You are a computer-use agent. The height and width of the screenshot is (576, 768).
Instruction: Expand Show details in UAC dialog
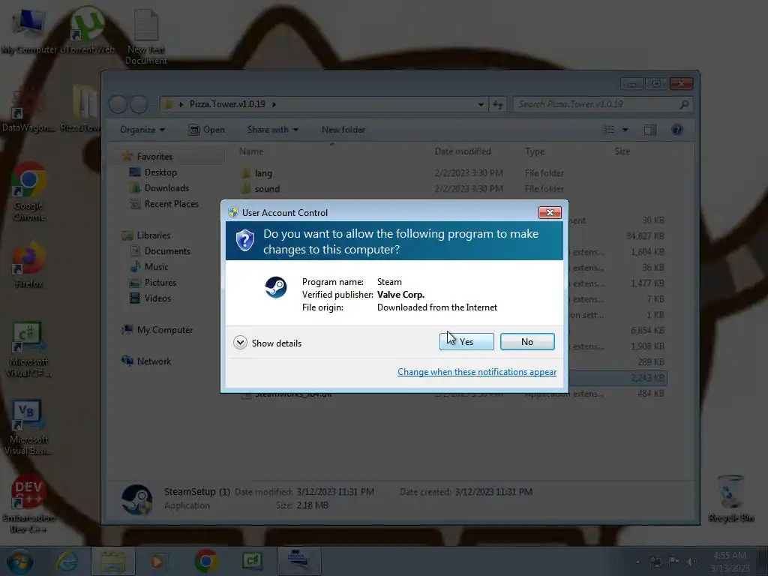click(268, 342)
